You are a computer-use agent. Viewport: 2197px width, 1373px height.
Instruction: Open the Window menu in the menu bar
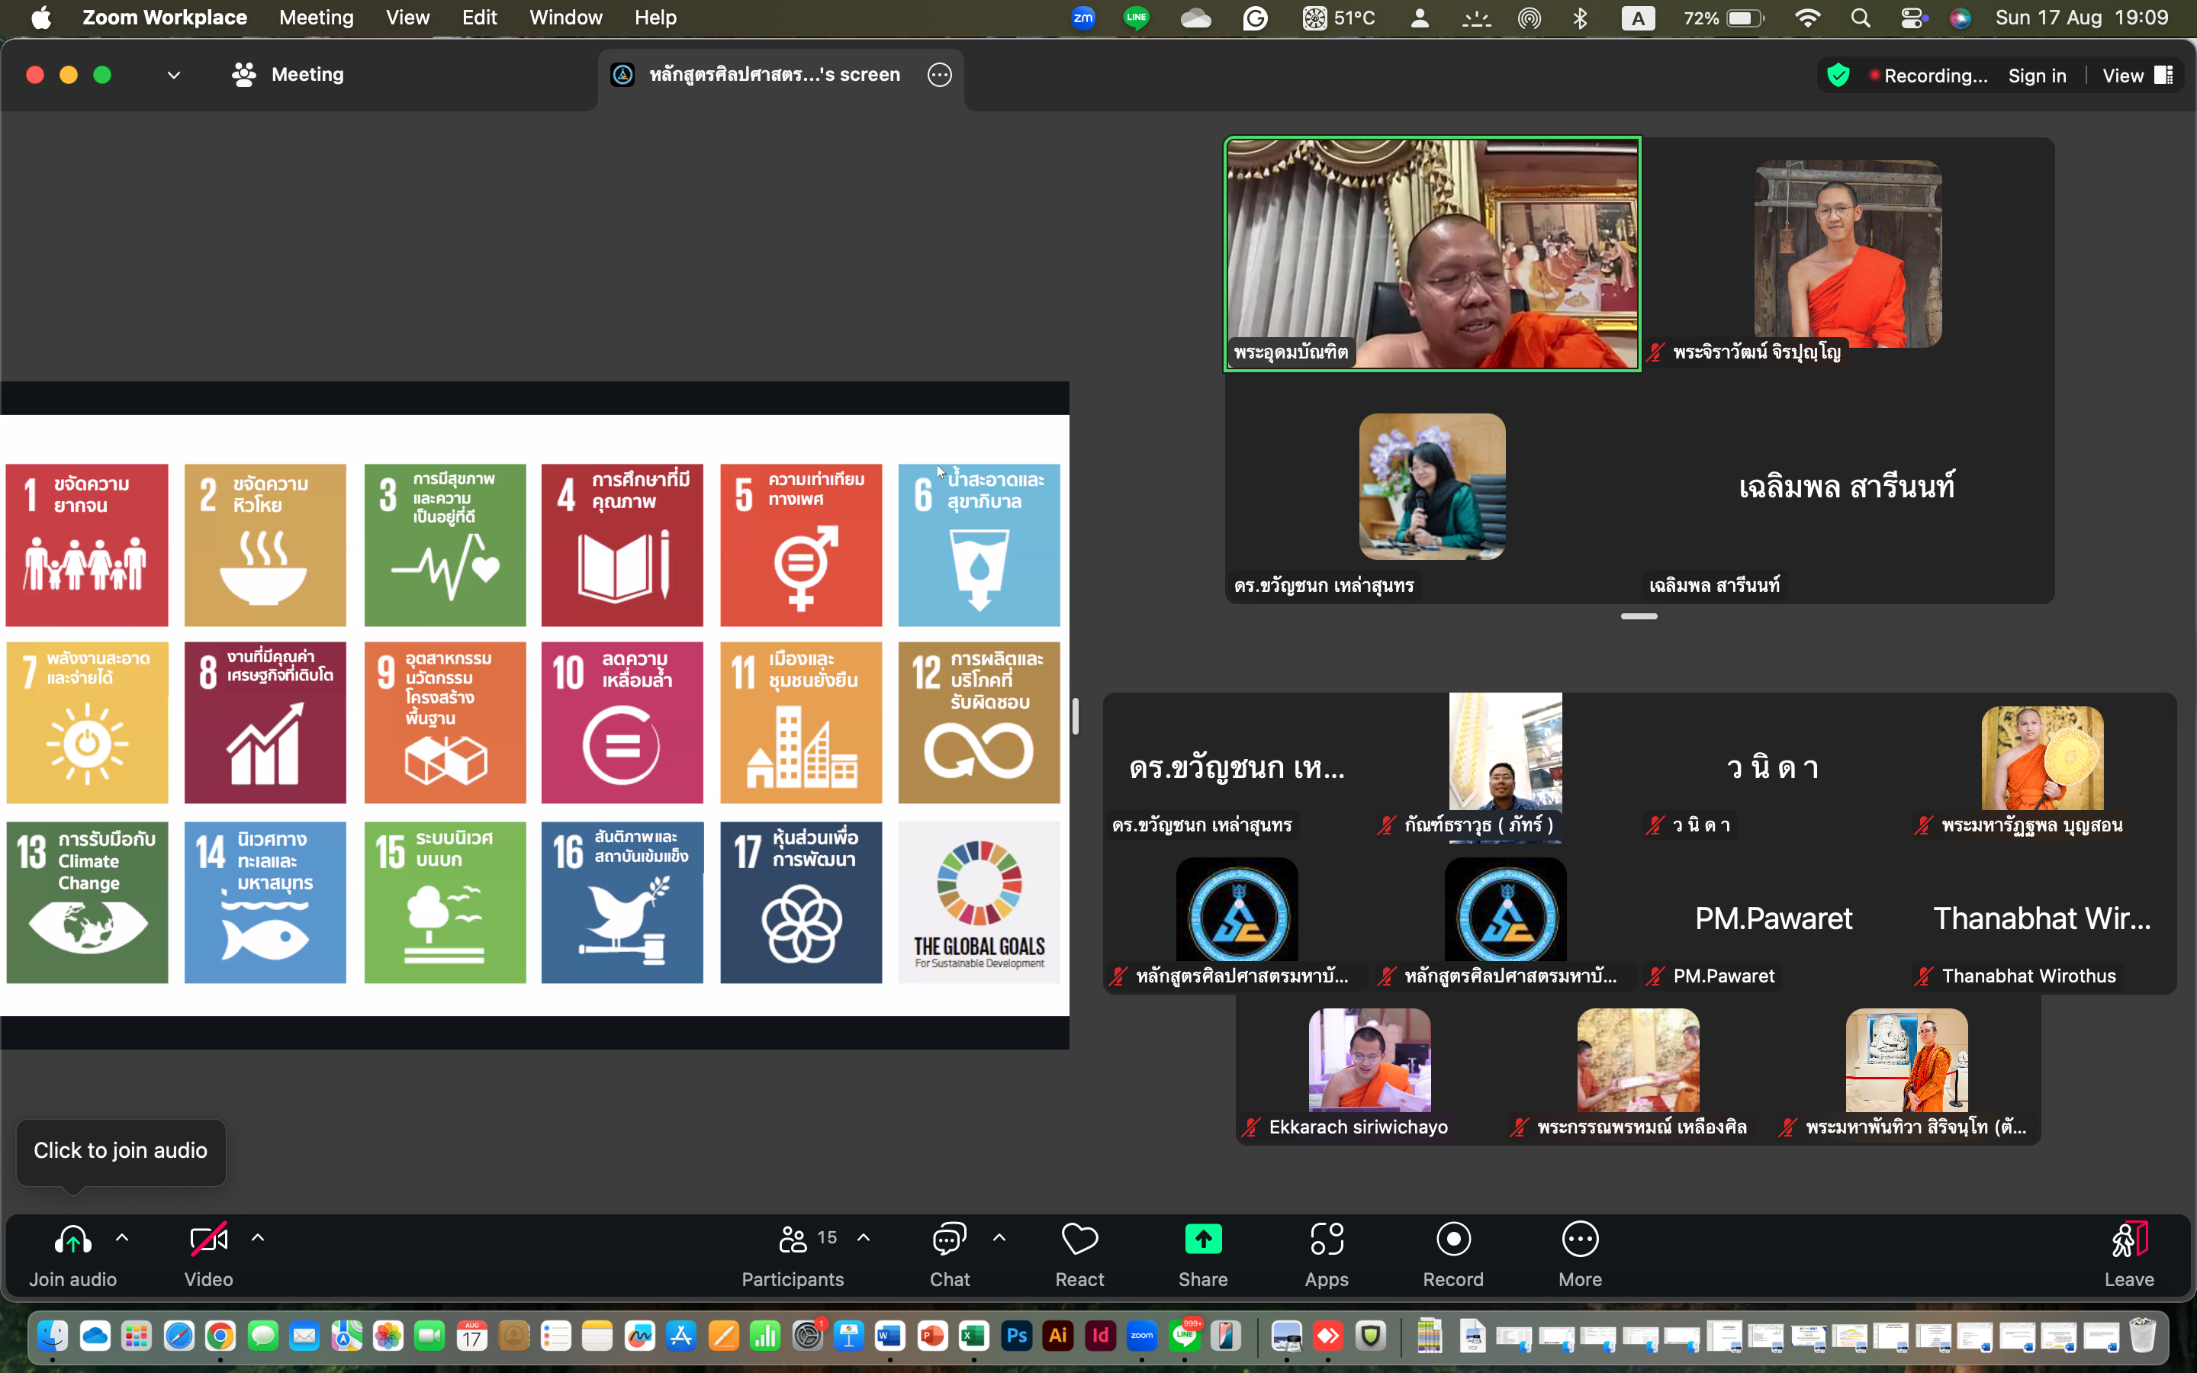coord(565,18)
